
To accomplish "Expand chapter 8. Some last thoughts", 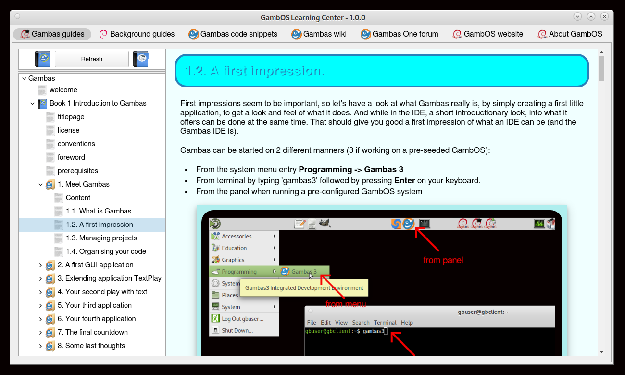I will [x=40, y=346].
